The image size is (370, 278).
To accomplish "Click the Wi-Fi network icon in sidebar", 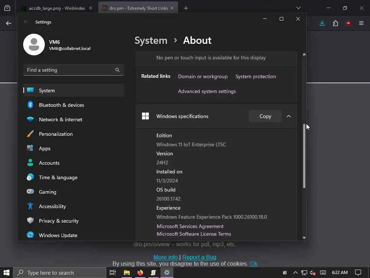I will pyautogui.click(x=30, y=119).
